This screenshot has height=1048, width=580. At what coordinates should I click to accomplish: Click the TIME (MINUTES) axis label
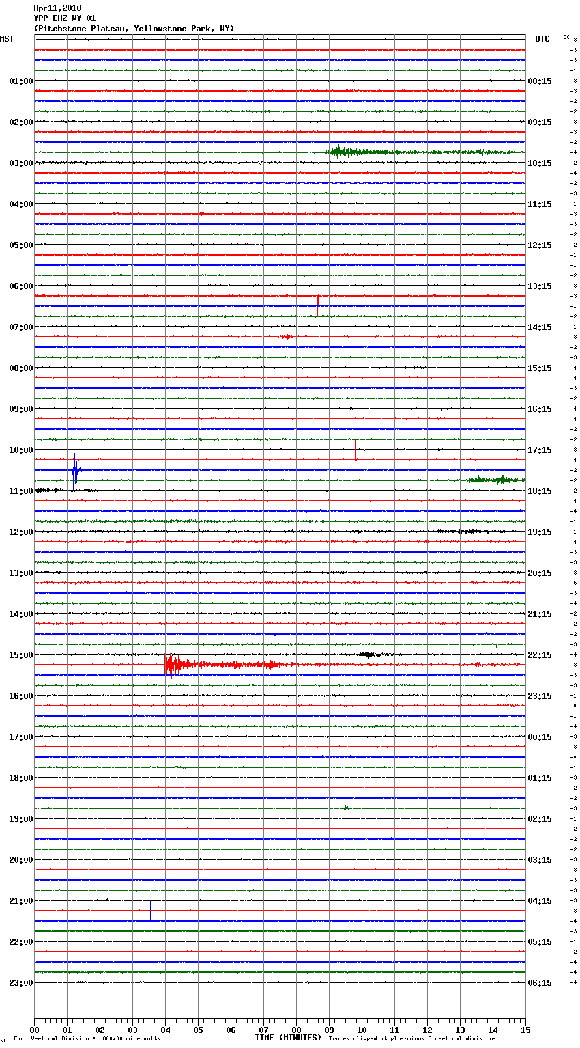pyautogui.click(x=288, y=1038)
